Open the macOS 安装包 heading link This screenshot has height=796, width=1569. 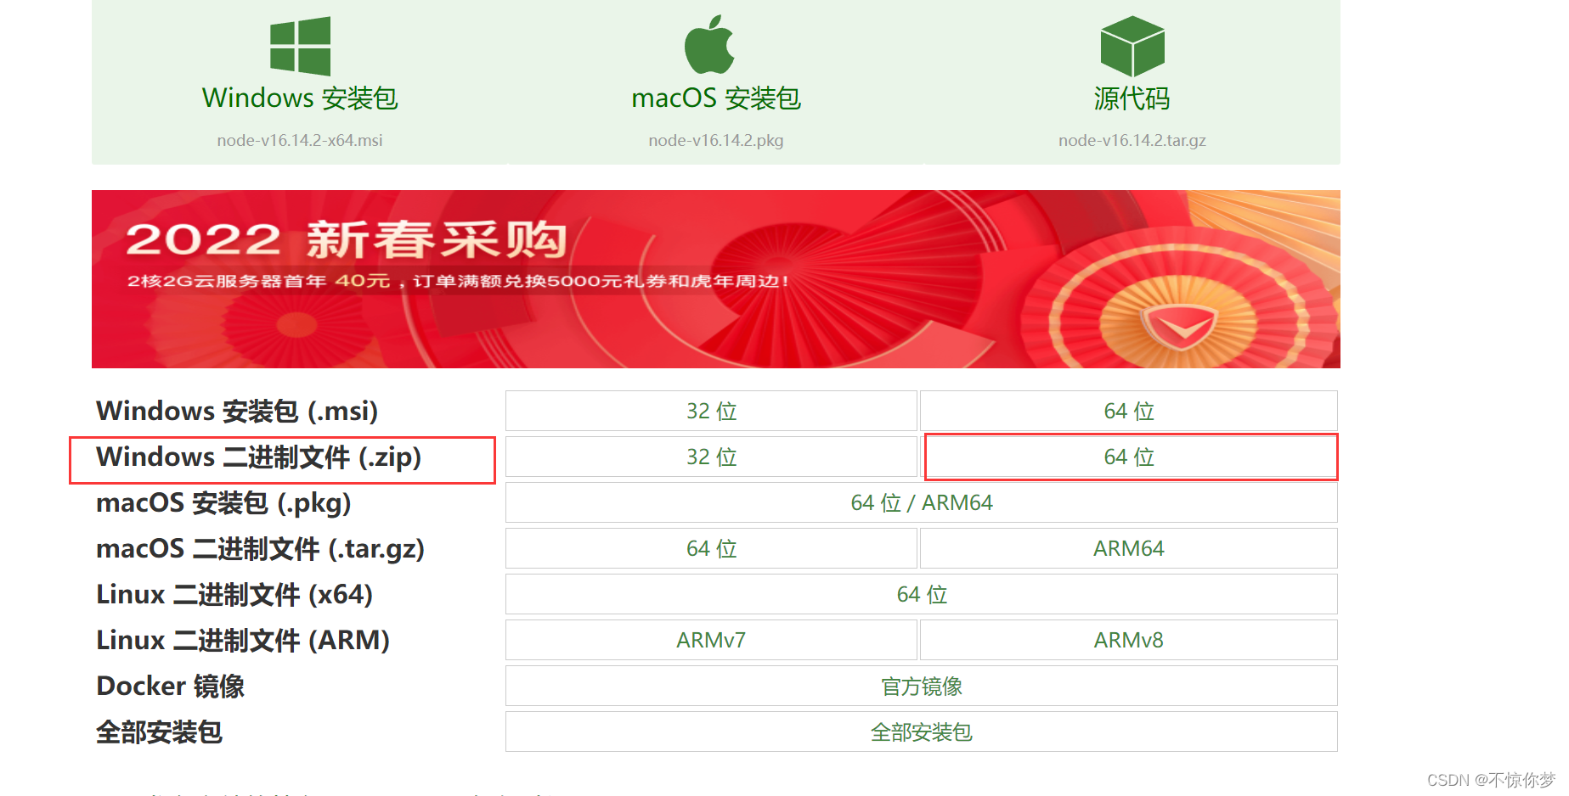click(716, 98)
